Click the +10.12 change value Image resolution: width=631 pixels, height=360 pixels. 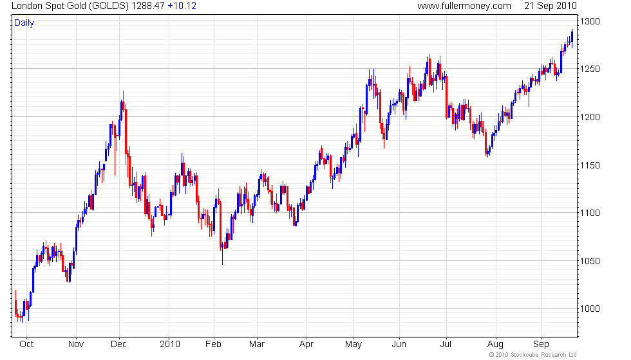182,6
